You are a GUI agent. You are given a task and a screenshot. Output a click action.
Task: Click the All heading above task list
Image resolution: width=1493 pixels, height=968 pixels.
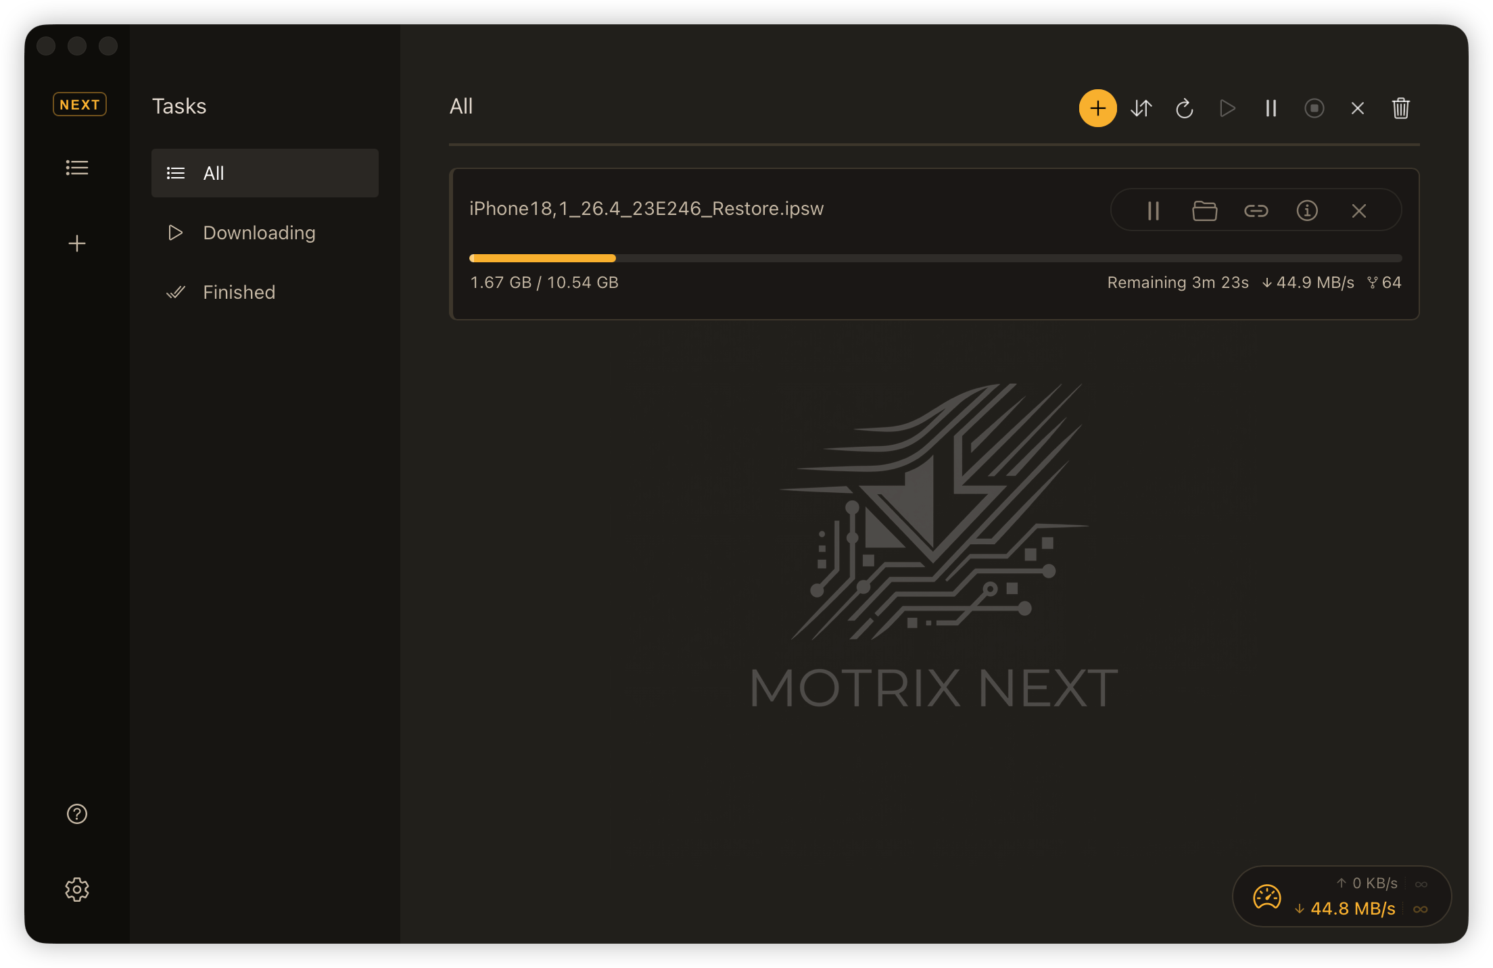coord(461,106)
